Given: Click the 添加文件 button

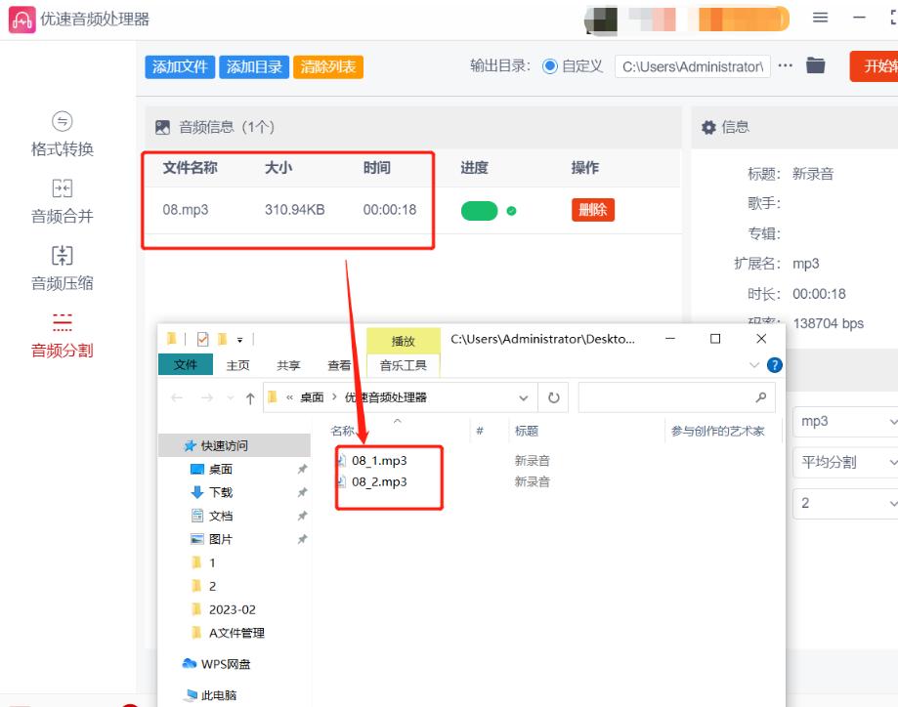Looking at the screenshot, I should pos(180,67).
